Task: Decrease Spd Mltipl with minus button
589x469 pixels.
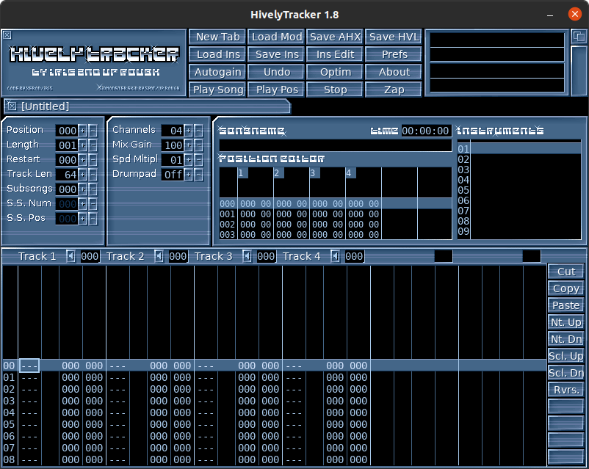Action: point(198,160)
